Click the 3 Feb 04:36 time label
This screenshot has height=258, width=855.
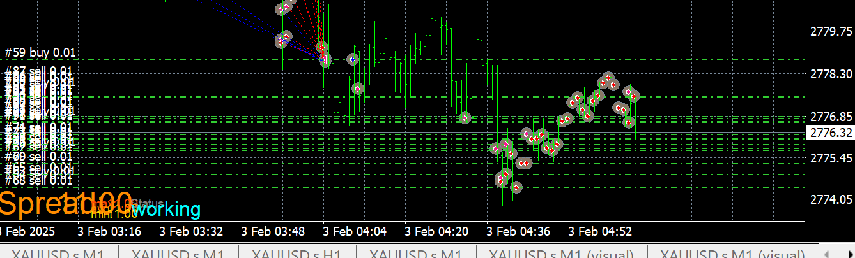(x=518, y=230)
